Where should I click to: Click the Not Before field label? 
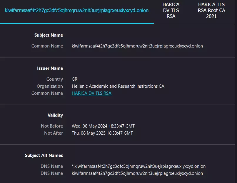coord(52,126)
